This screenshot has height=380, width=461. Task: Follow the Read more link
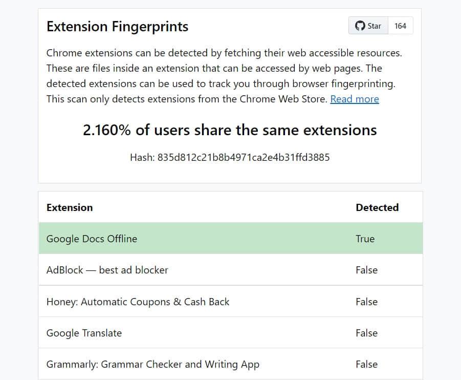(355, 99)
